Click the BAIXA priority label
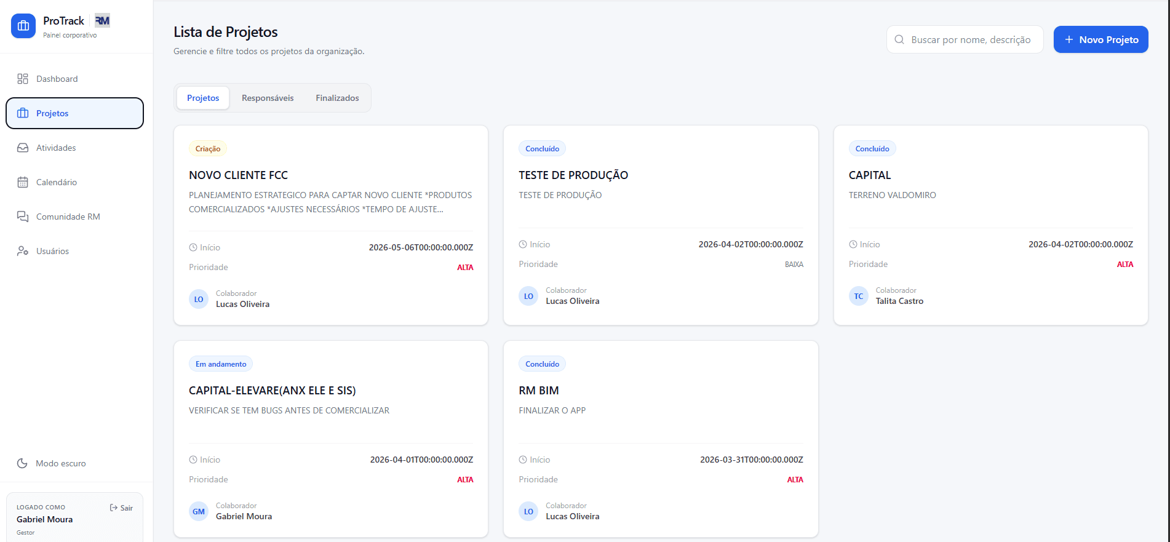The width and height of the screenshot is (1170, 542). click(794, 264)
